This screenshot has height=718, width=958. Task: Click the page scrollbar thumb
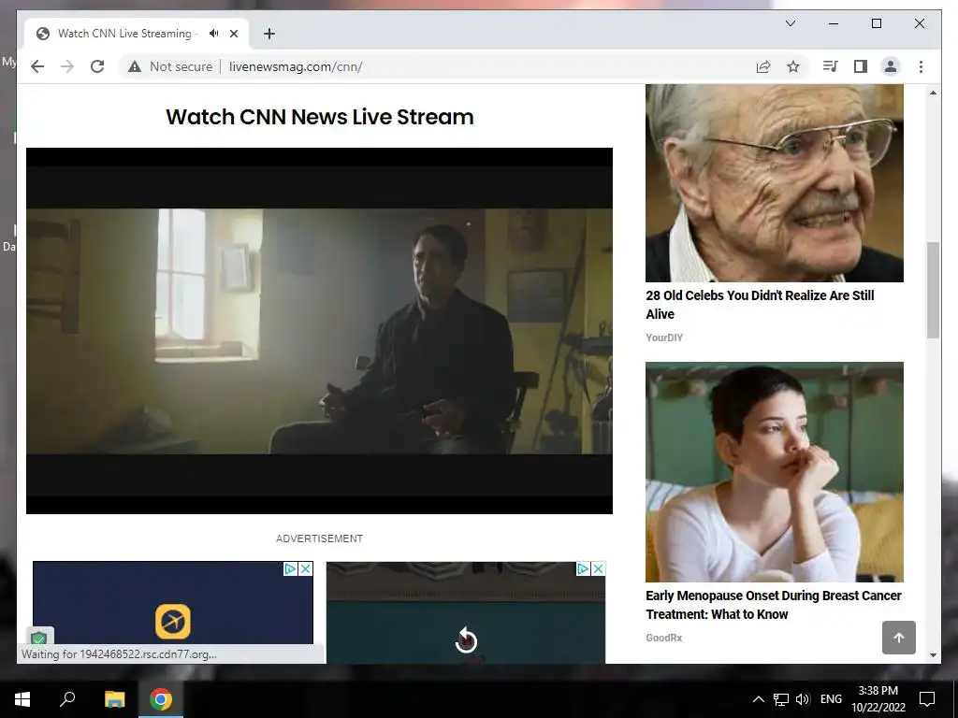click(933, 290)
